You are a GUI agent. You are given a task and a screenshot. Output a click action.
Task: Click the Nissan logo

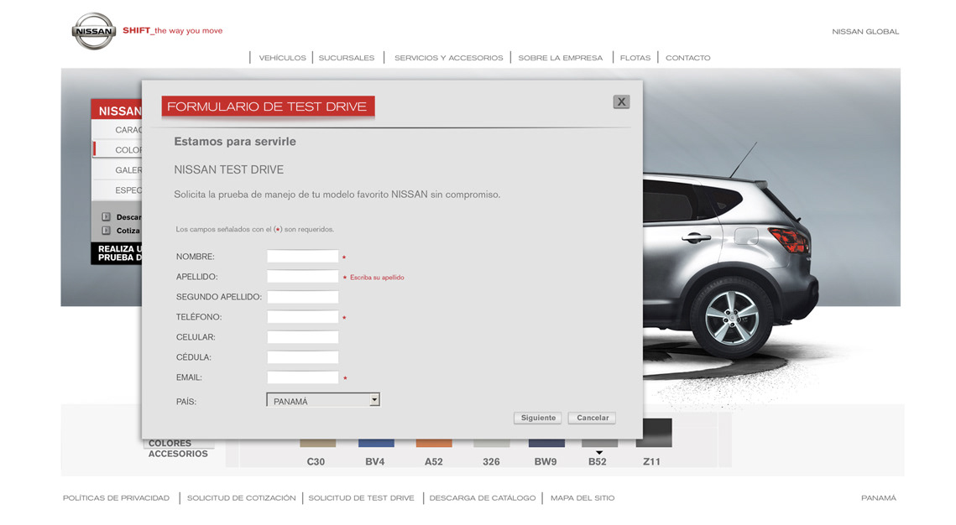tap(93, 31)
